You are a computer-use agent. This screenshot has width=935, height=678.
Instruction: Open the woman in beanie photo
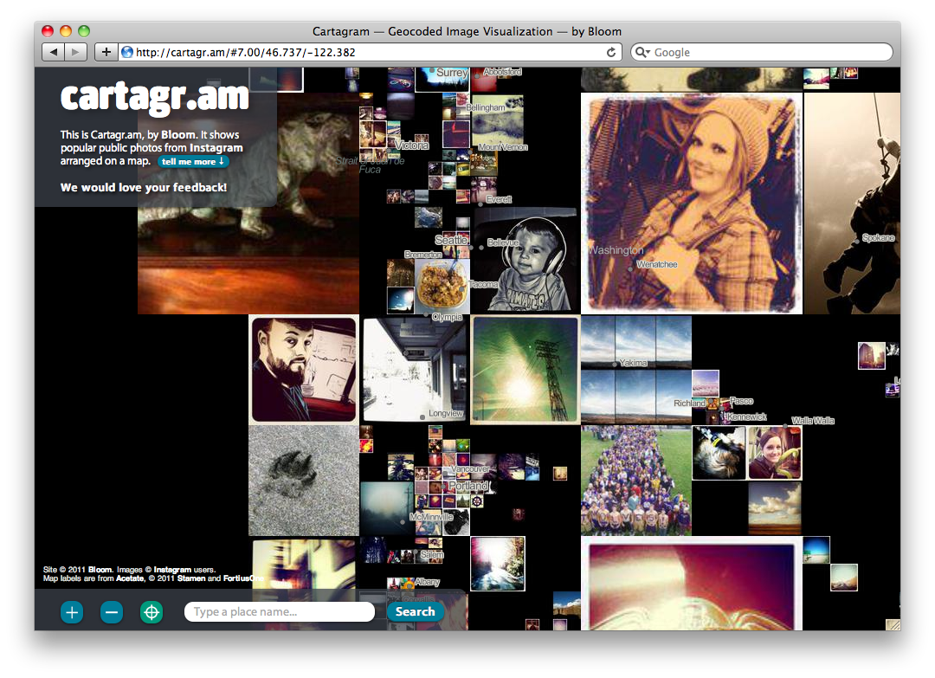(x=691, y=203)
